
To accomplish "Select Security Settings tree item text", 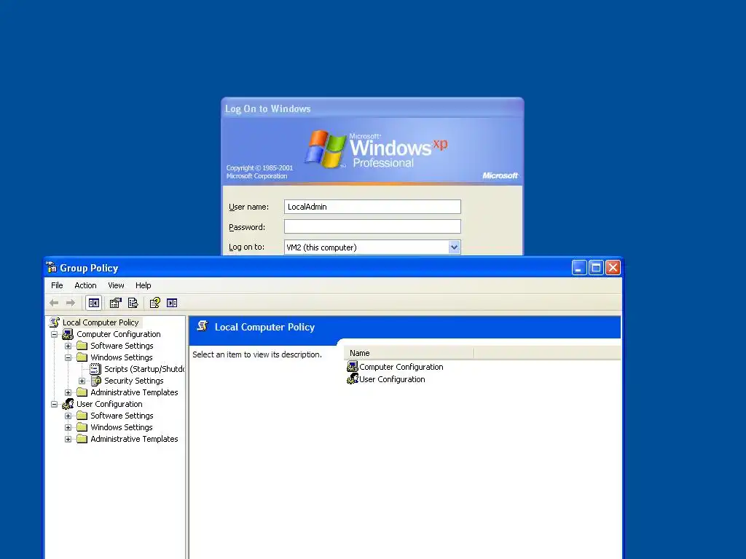I will [x=134, y=381].
